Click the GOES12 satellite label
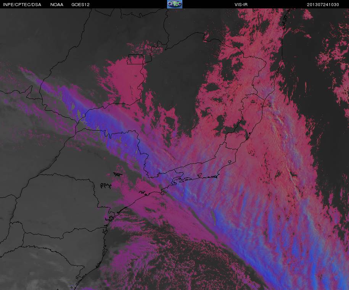The width and height of the screenshot is (349, 290). point(80,5)
